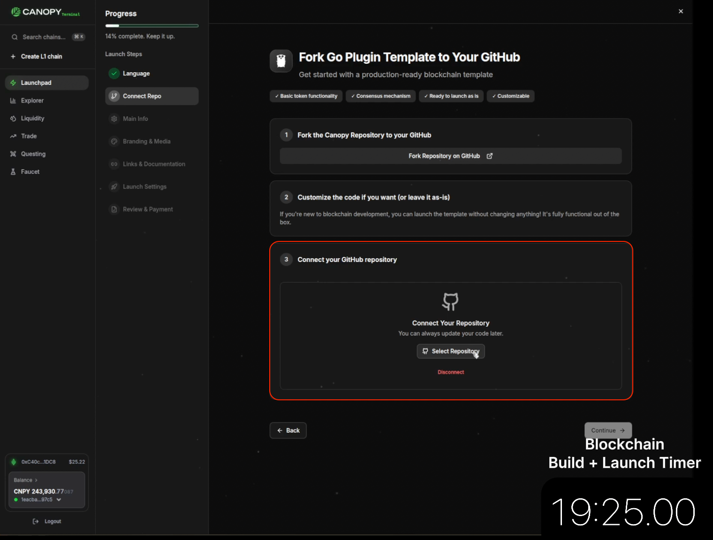This screenshot has height=540, width=713.
Task: Click the Liquidity droplet icon
Action: click(x=13, y=118)
